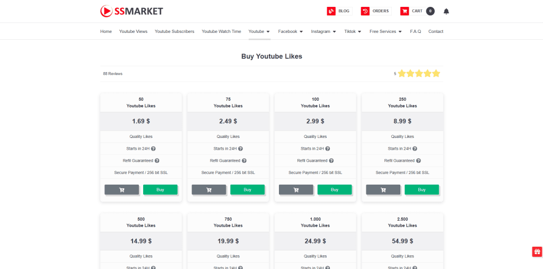Open Youtube Views page
The width and height of the screenshot is (543, 269).
click(x=133, y=31)
